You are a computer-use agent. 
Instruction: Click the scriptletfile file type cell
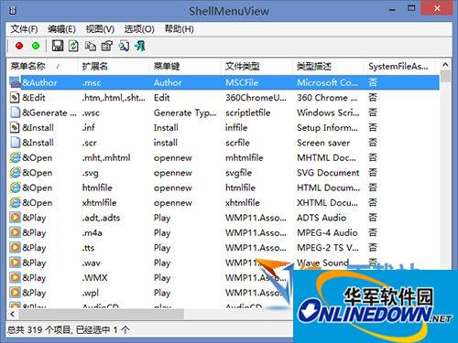(x=248, y=113)
